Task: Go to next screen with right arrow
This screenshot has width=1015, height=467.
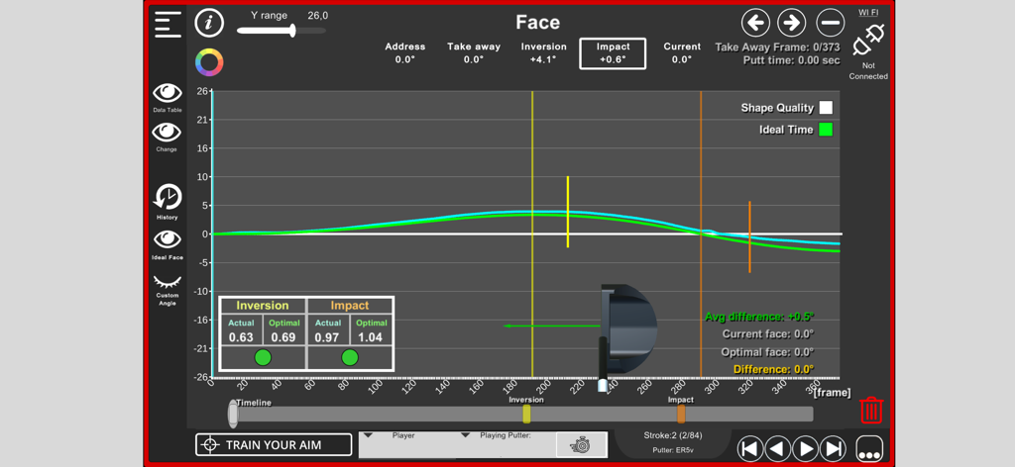Action: (792, 24)
